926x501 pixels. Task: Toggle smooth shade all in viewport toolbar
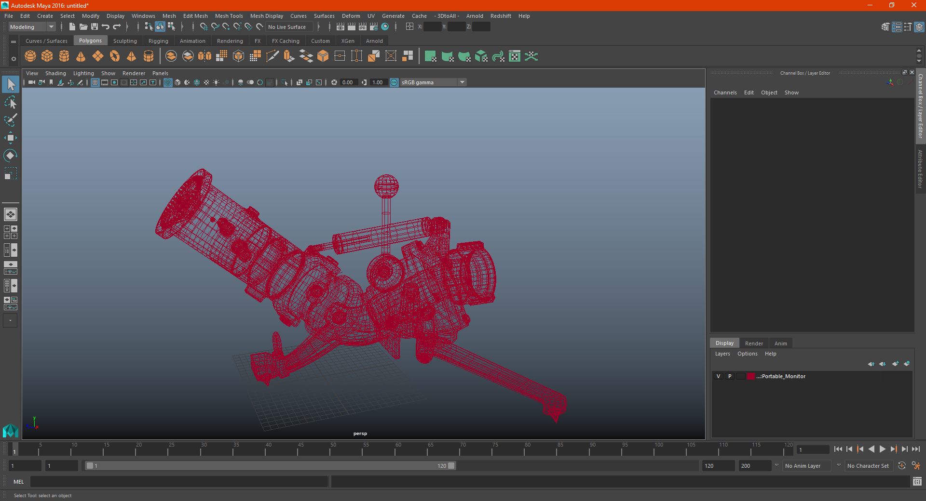click(x=177, y=82)
